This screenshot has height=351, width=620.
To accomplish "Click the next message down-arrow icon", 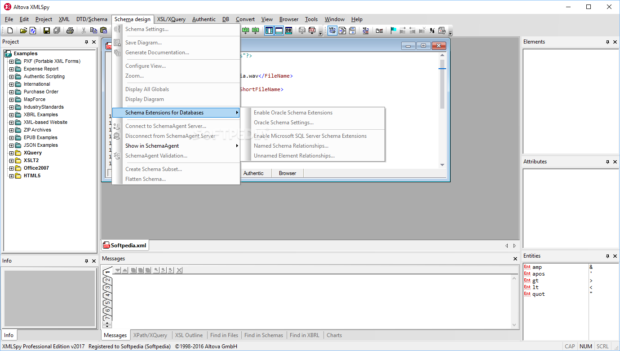I will click(x=118, y=270).
